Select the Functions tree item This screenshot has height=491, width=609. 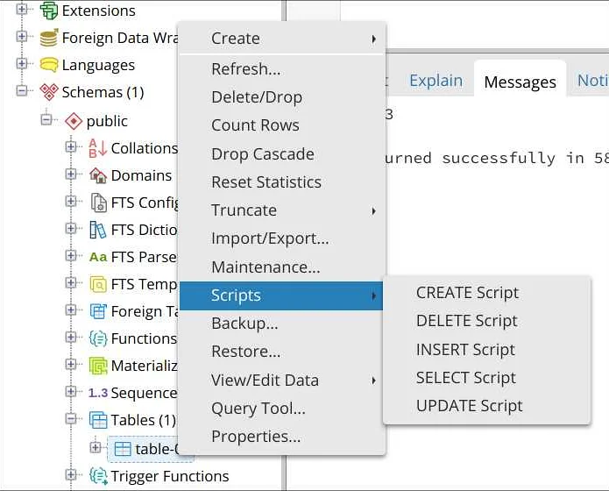(x=144, y=338)
